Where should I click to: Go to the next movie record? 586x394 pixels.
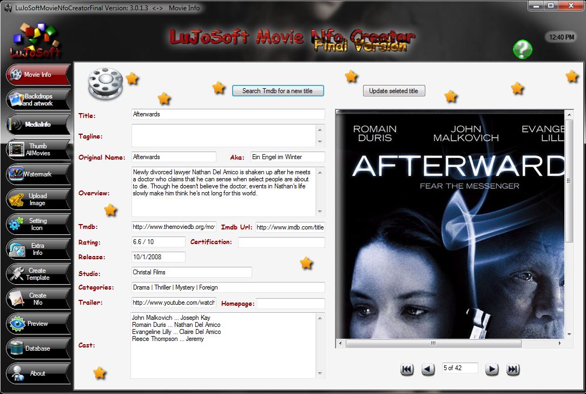[x=492, y=369]
